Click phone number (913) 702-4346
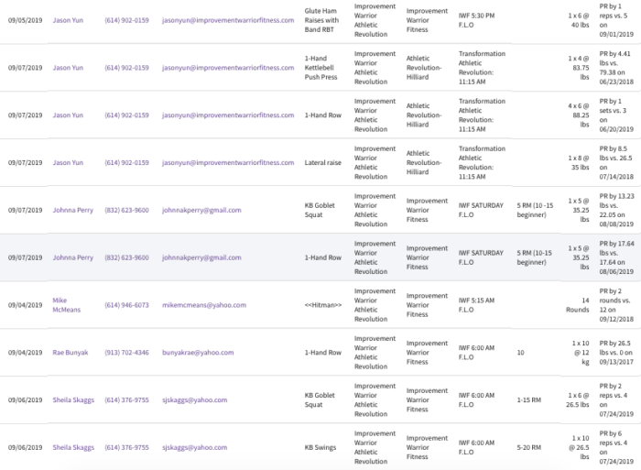Screen dimensions: 641x470 (x=126, y=352)
